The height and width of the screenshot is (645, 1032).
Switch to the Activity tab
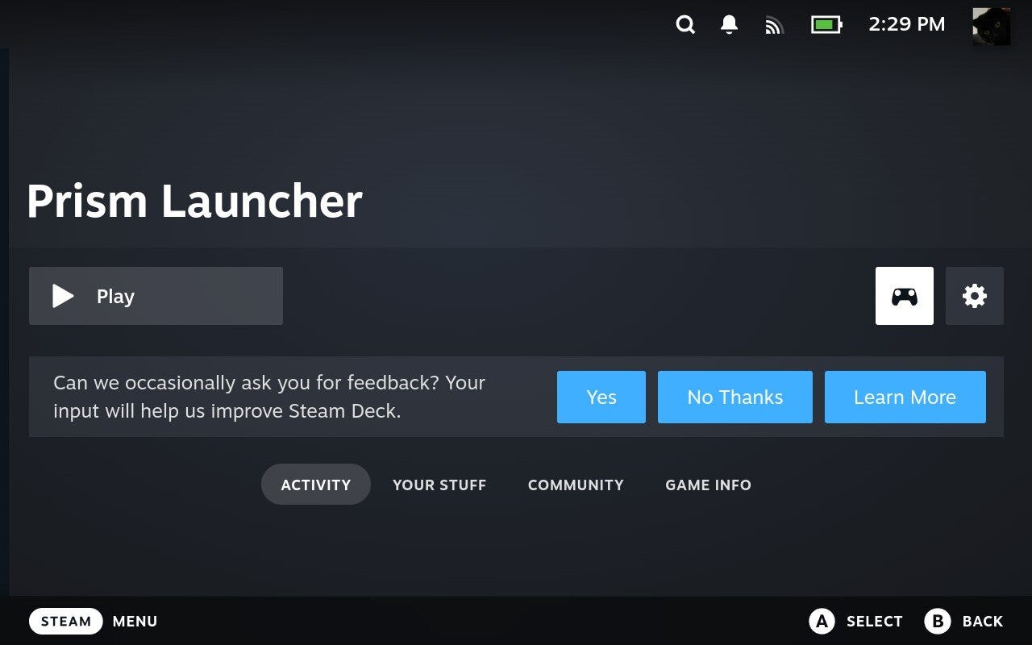(x=316, y=485)
